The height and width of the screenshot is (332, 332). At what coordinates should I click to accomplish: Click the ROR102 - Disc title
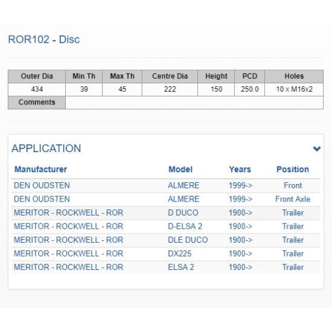(x=44, y=39)
